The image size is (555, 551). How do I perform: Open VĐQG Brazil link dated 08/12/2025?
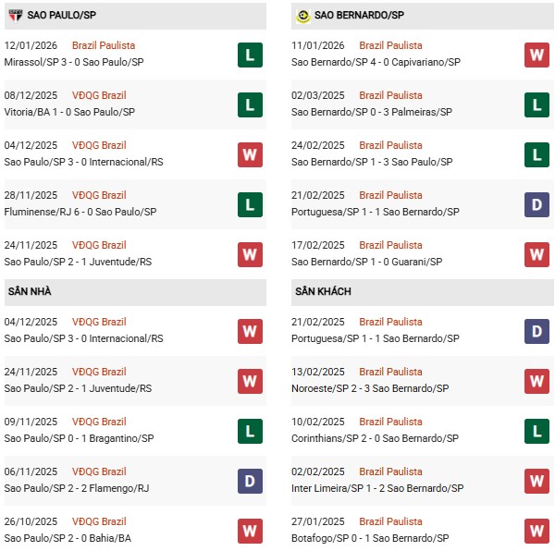point(101,95)
